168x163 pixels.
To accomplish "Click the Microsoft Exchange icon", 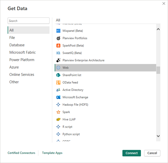I will pyautogui.click(x=58, y=97).
